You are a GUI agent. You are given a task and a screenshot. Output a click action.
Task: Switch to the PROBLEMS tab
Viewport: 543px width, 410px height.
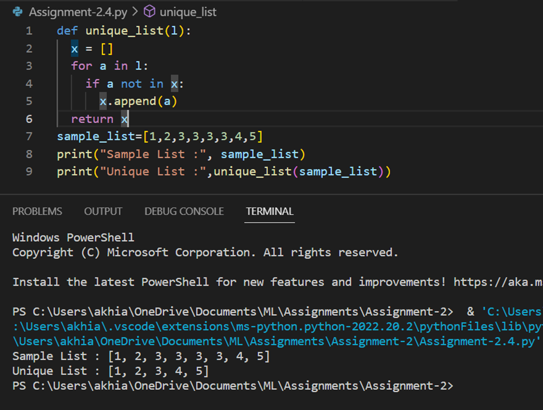pos(37,211)
